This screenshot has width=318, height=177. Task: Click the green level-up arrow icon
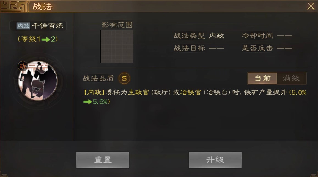(46, 39)
